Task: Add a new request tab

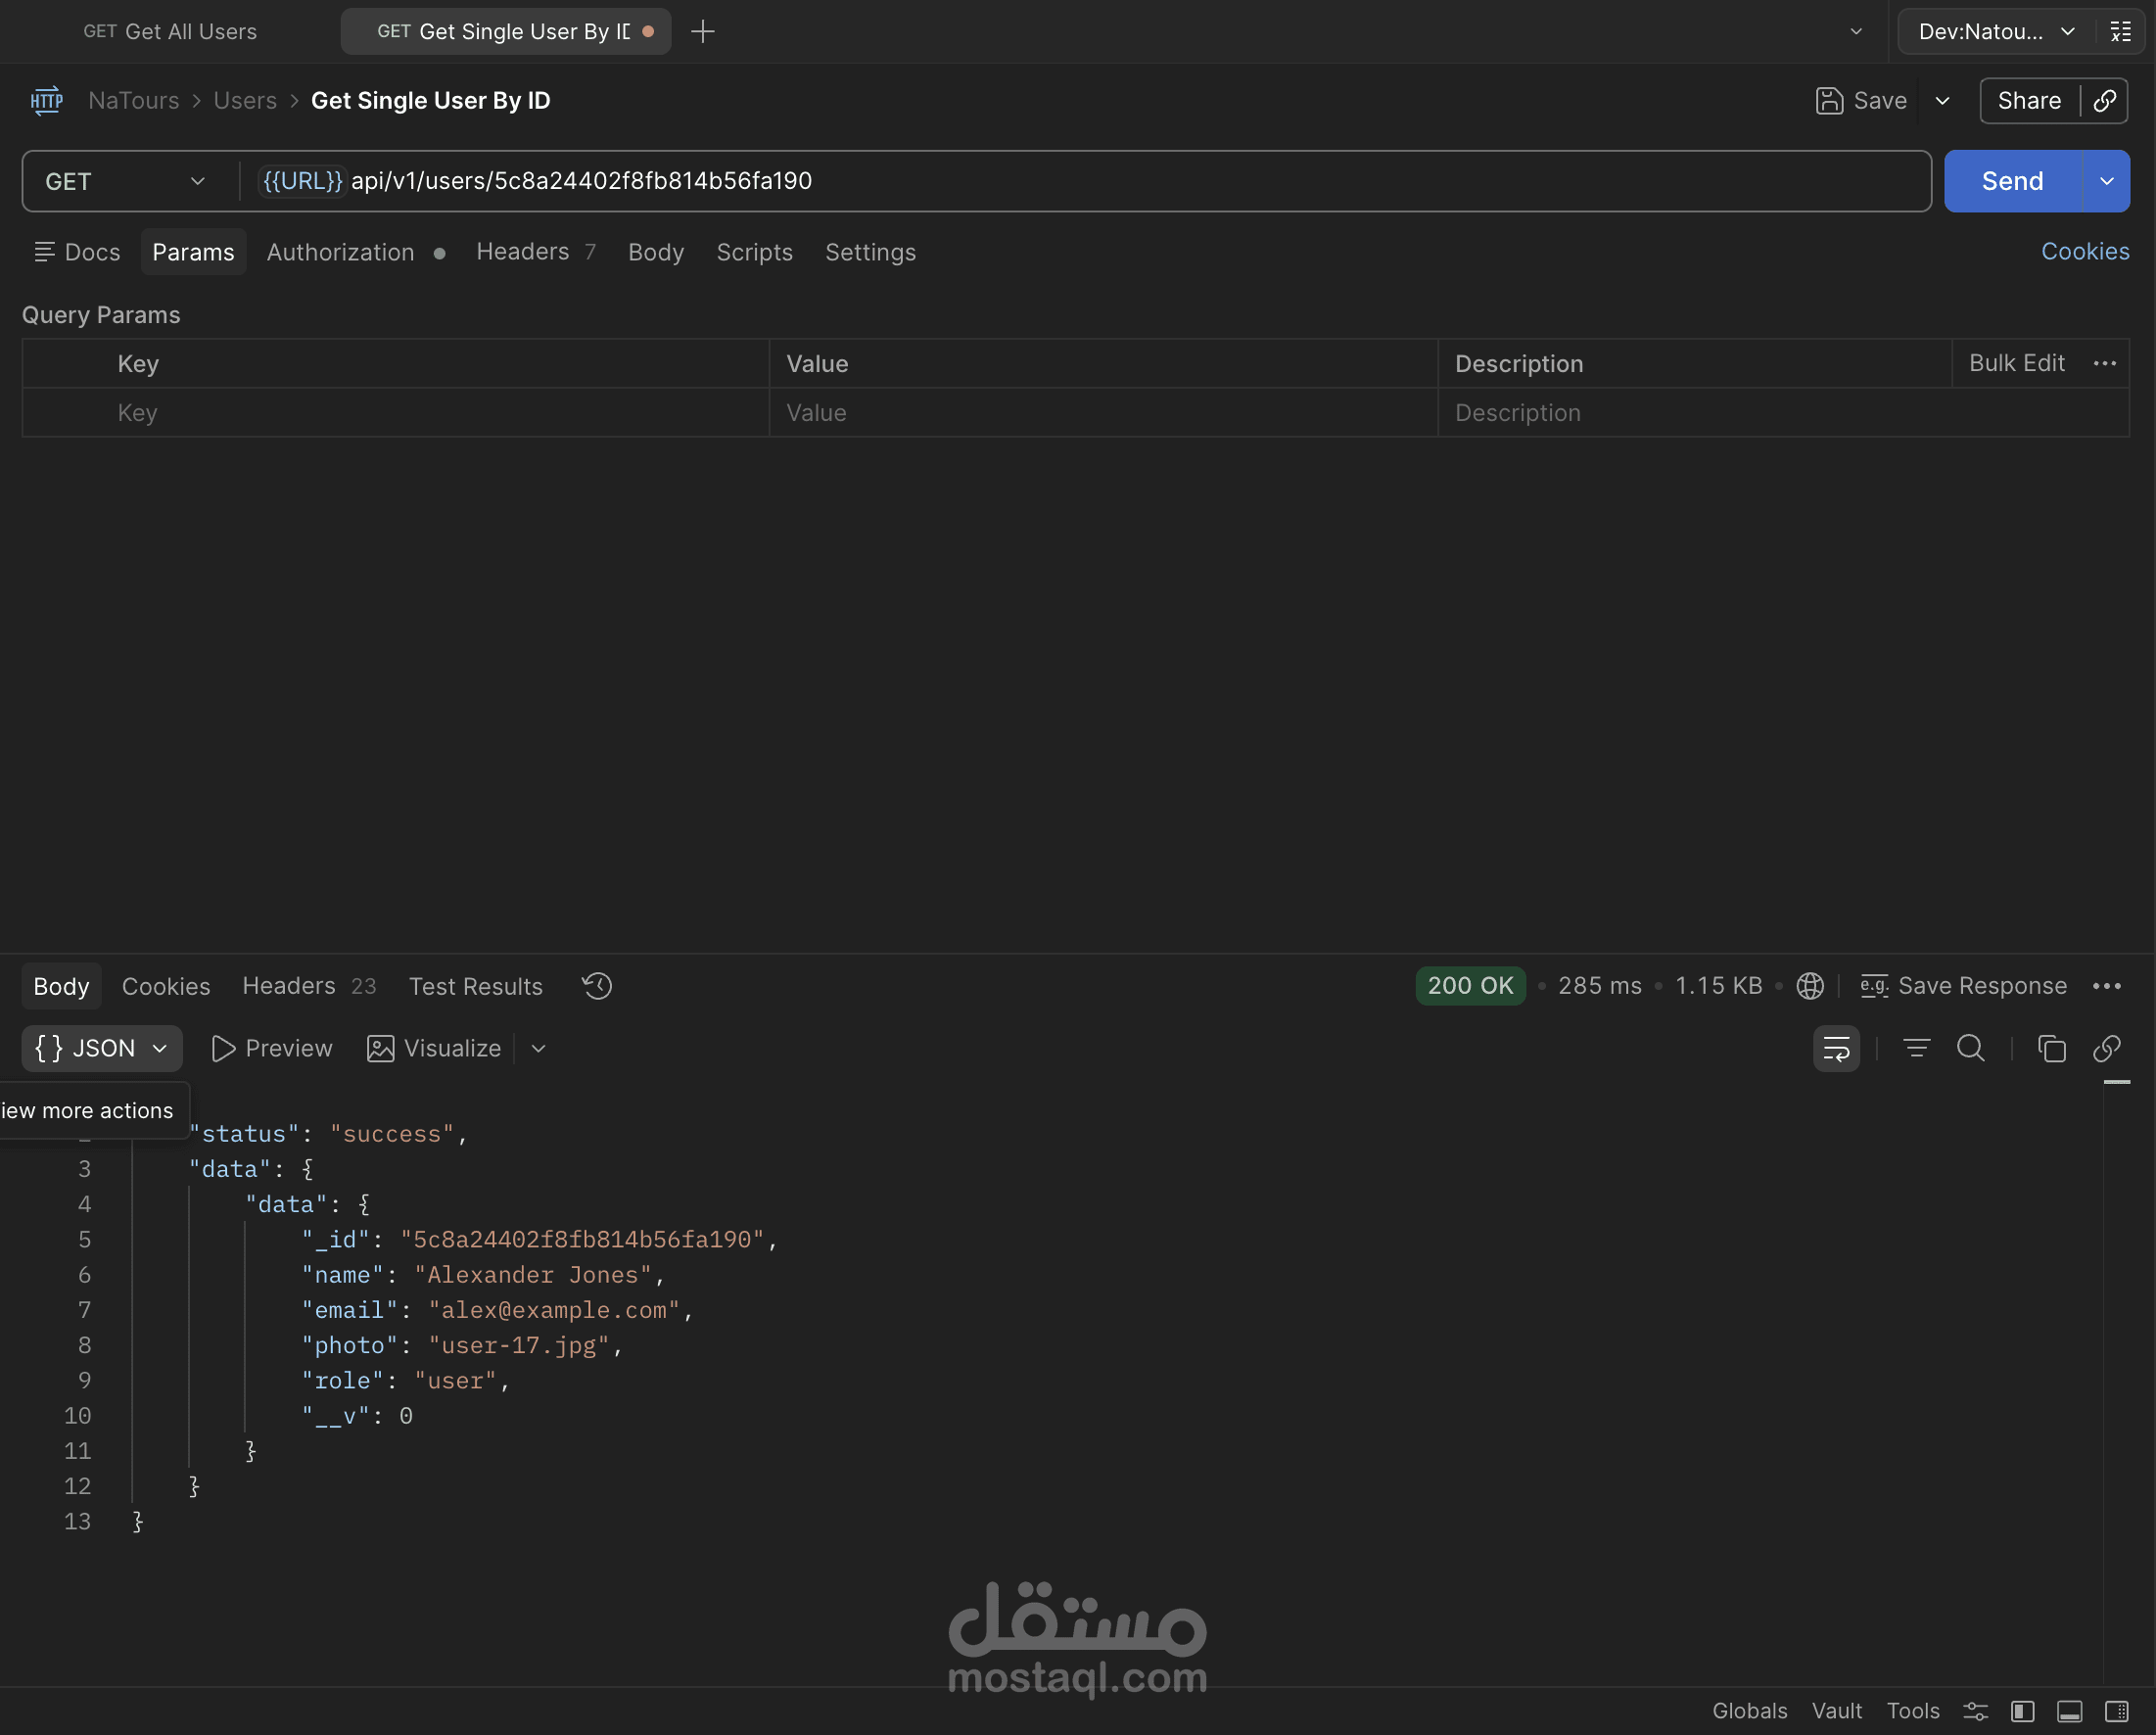Action: [x=703, y=32]
